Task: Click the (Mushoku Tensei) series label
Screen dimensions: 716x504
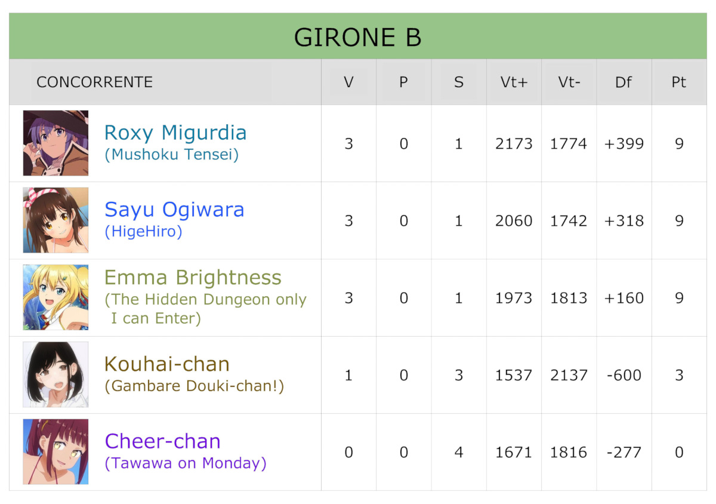Action: coord(172,155)
